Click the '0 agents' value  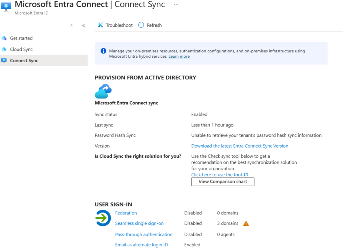click(x=226, y=235)
